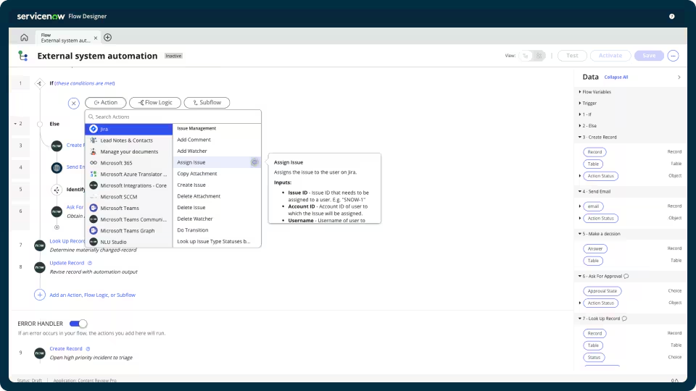Image resolution: width=696 pixels, height=391 pixels.
Task: Cancel adding step with X icon
Action: click(x=74, y=104)
